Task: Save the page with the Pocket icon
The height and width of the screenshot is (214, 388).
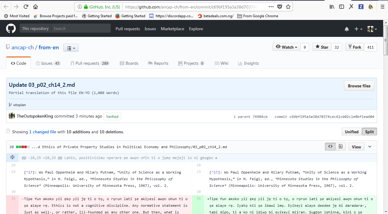Action: 280,7
